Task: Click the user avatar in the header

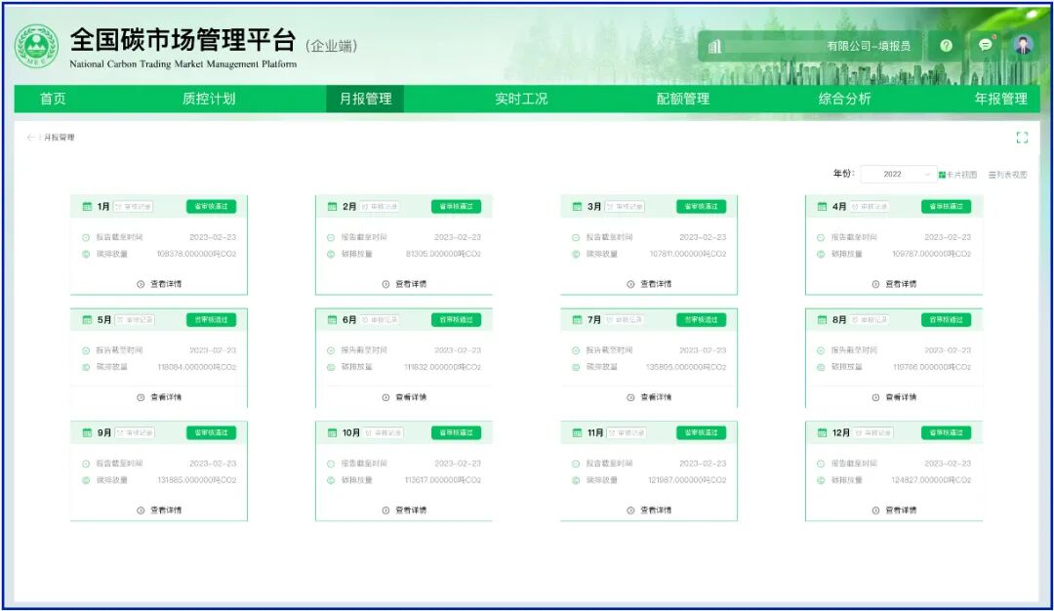Action: point(1023,45)
